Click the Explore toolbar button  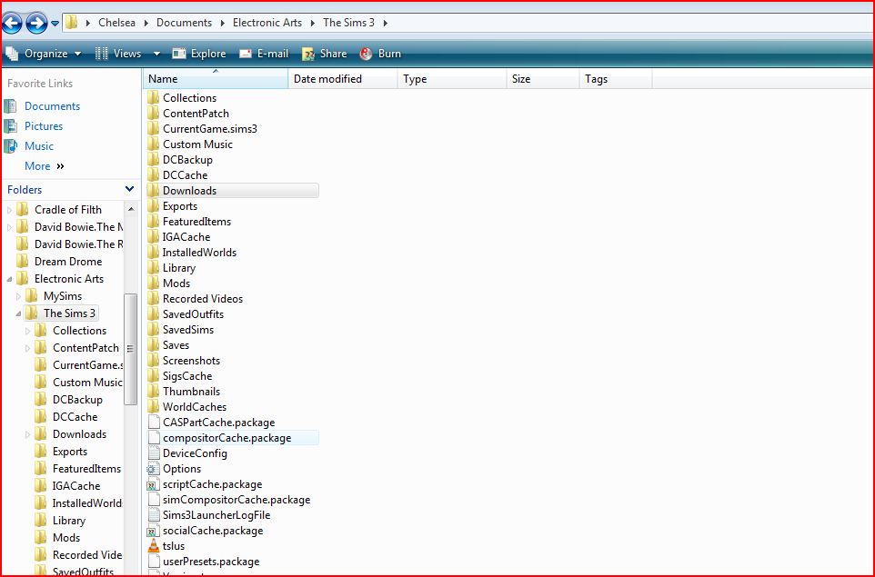(x=199, y=54)
